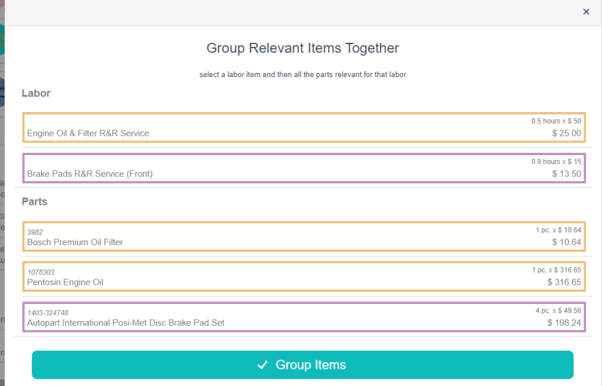The width and height of the screenshot is (602, 386).
Task: Click part number 1078303
Action: pos(41,272)
